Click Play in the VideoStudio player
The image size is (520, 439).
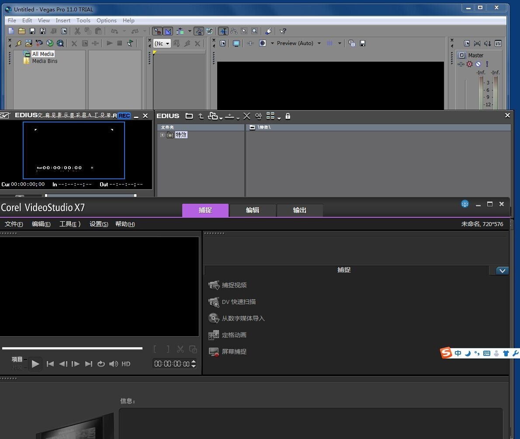[35, 364]
